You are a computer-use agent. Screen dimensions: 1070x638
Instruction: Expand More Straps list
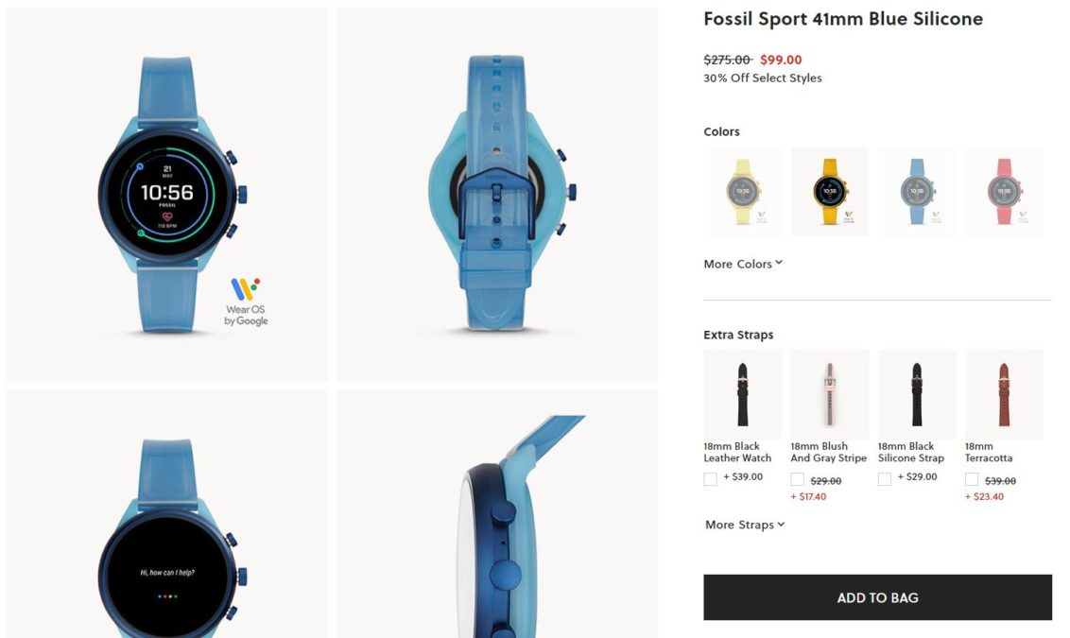pyautogui.click(x=745, y=524)
